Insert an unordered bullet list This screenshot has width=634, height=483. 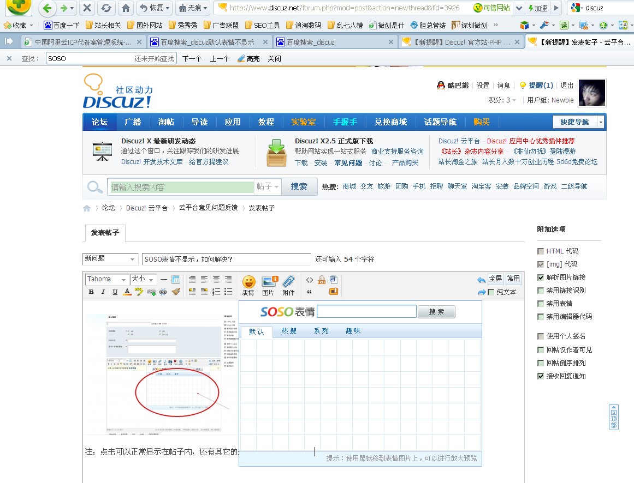pos(228,292)
